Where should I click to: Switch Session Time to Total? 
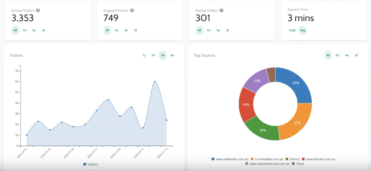[292, 30]
